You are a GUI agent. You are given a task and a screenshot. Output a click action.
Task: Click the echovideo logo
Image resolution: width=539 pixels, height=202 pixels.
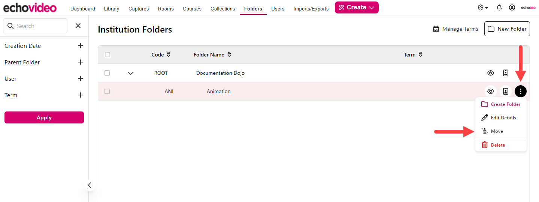(x=30, y=7)
